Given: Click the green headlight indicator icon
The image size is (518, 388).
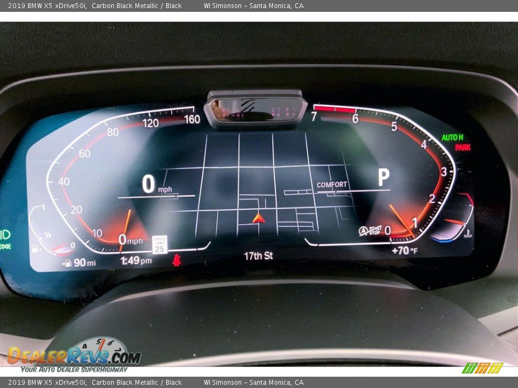Looking at the screenshot, I should click(x=5, y=235).
